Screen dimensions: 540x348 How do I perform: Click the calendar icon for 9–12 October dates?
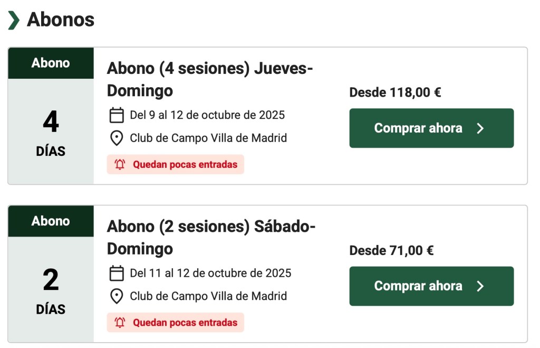116,115
